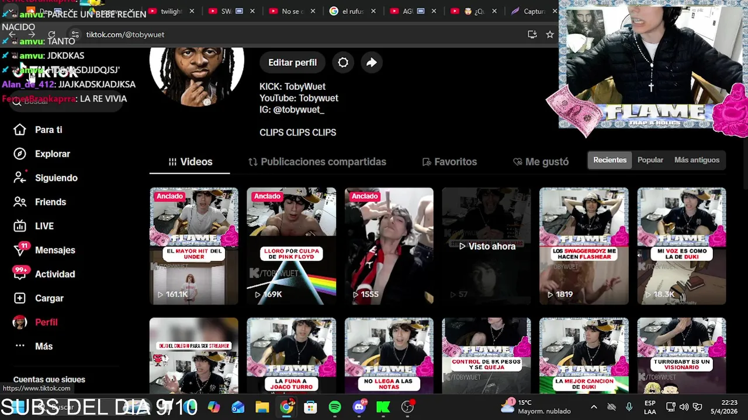This screenshot has height=420, width=748.
Task: Open the Para ti home feed icon
Action: [20, 129]
